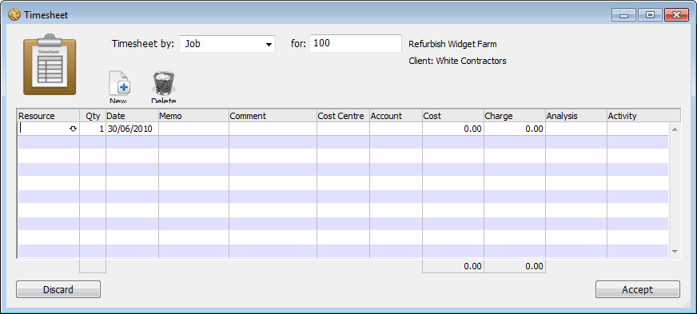Close the Timesheet window

coord(676,15)
